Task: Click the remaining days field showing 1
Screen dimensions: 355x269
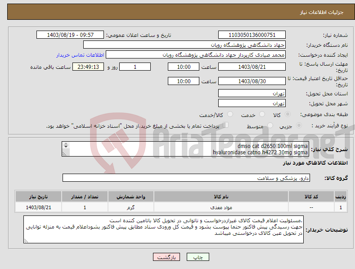Action: pyautogui.click(x=135, y=67)
